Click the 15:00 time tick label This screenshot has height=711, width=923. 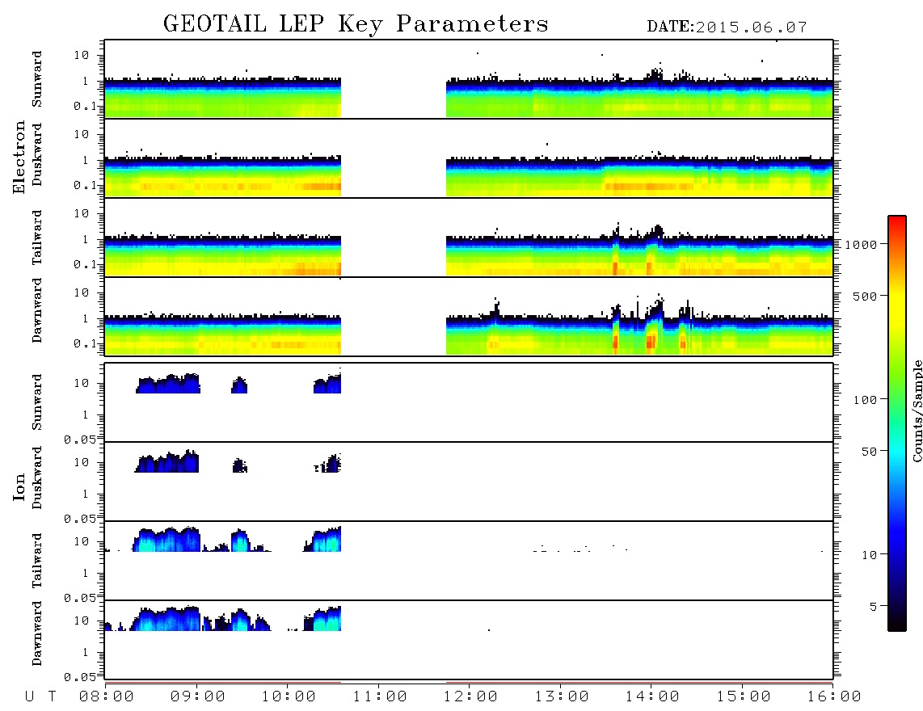point(744,696)
